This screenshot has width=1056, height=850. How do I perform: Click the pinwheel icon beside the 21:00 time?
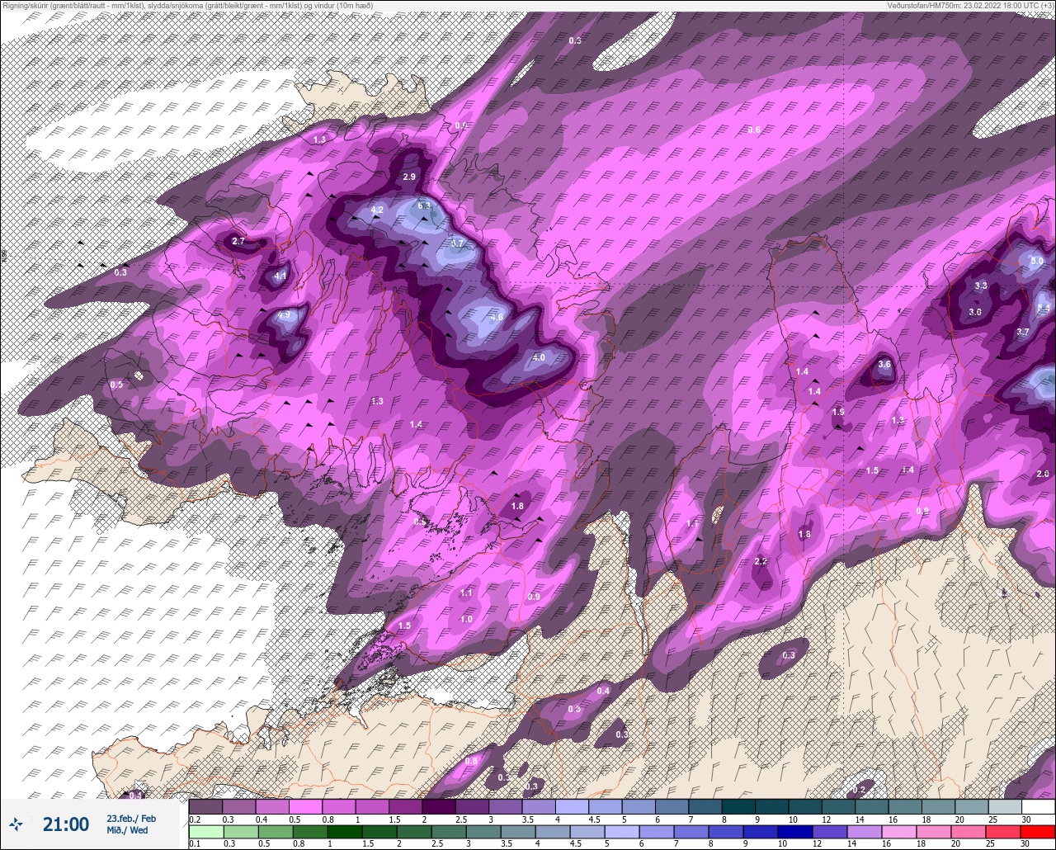[16, 824]
